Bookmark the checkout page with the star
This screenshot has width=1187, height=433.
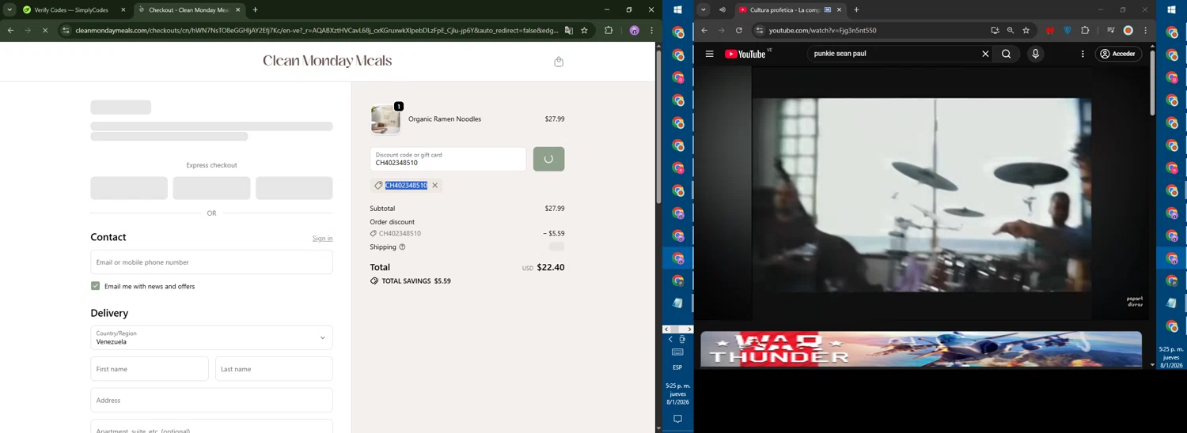click(585, 31)
